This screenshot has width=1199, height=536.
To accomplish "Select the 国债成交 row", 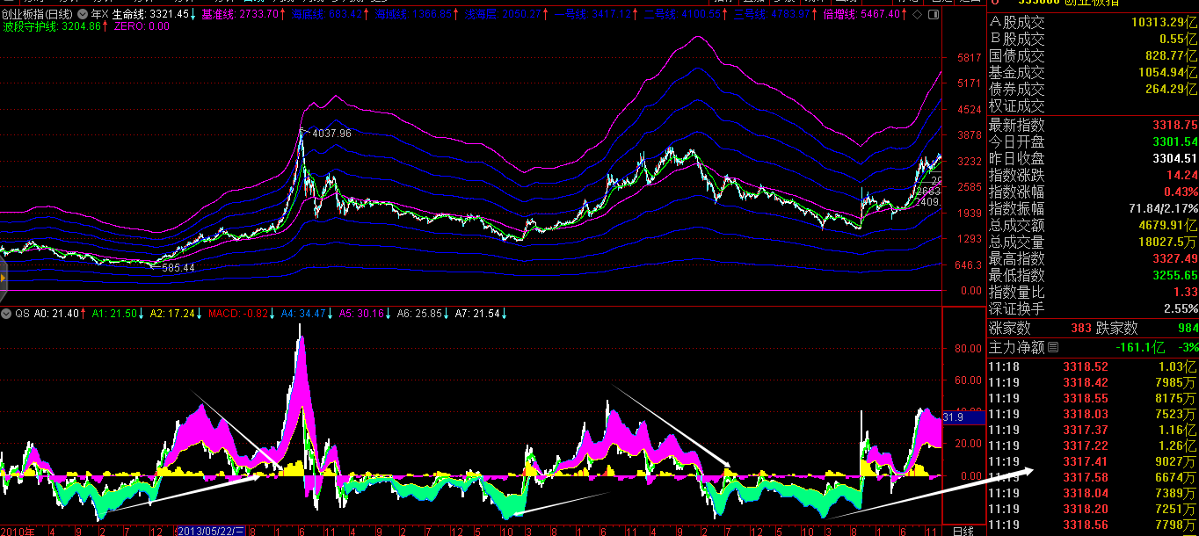I will (x=1093, y=56).
